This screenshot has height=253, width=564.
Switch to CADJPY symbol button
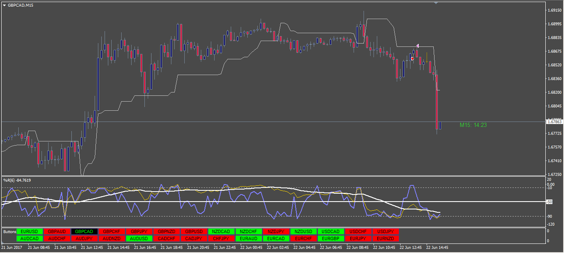194,238
